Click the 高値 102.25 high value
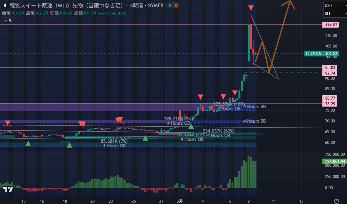Viewport: 347px width, 204px height. tap(37, 13)
